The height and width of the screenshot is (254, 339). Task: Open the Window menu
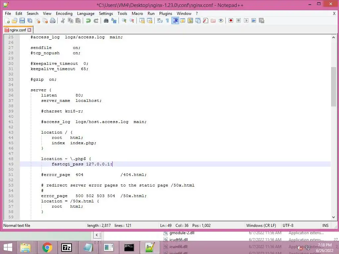click(x=184, y=13)
